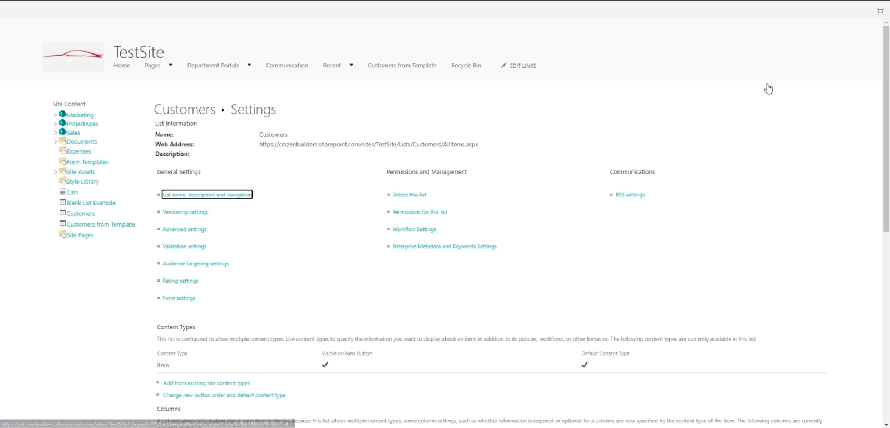Expand the Site Assets tree node
The width and height of the screenshot is (890, 428).
(55, 172)
